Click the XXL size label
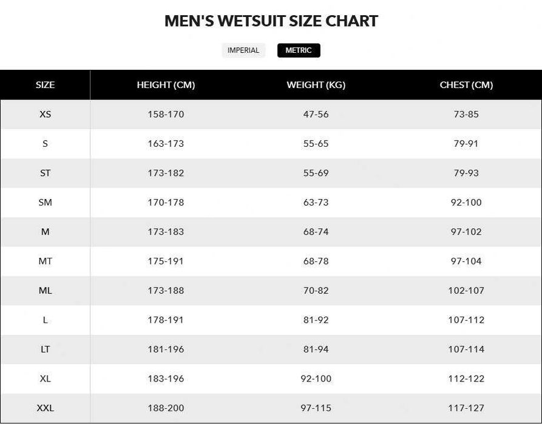 point(45,408)
